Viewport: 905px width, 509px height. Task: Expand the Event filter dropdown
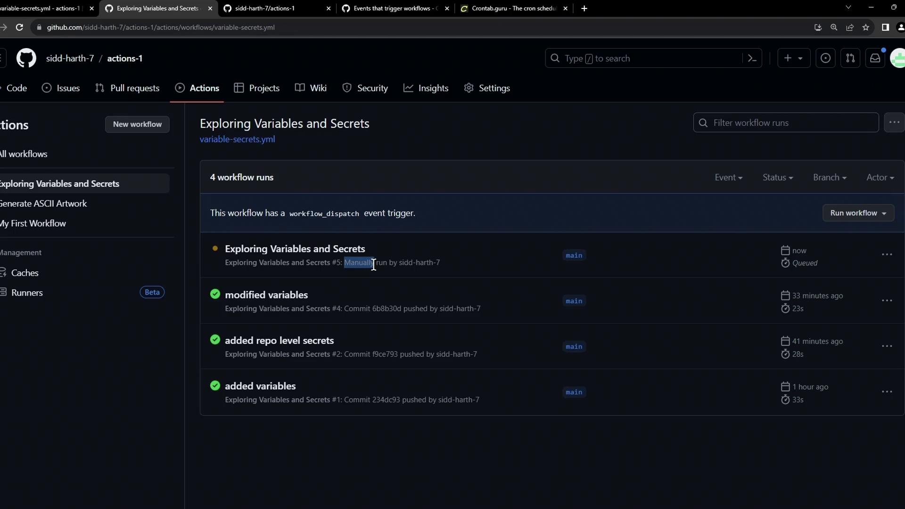[x=728, y=178]
